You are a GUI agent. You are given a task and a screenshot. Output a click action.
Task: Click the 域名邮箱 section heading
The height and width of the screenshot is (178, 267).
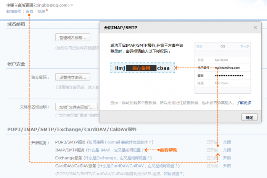point(16,24)
